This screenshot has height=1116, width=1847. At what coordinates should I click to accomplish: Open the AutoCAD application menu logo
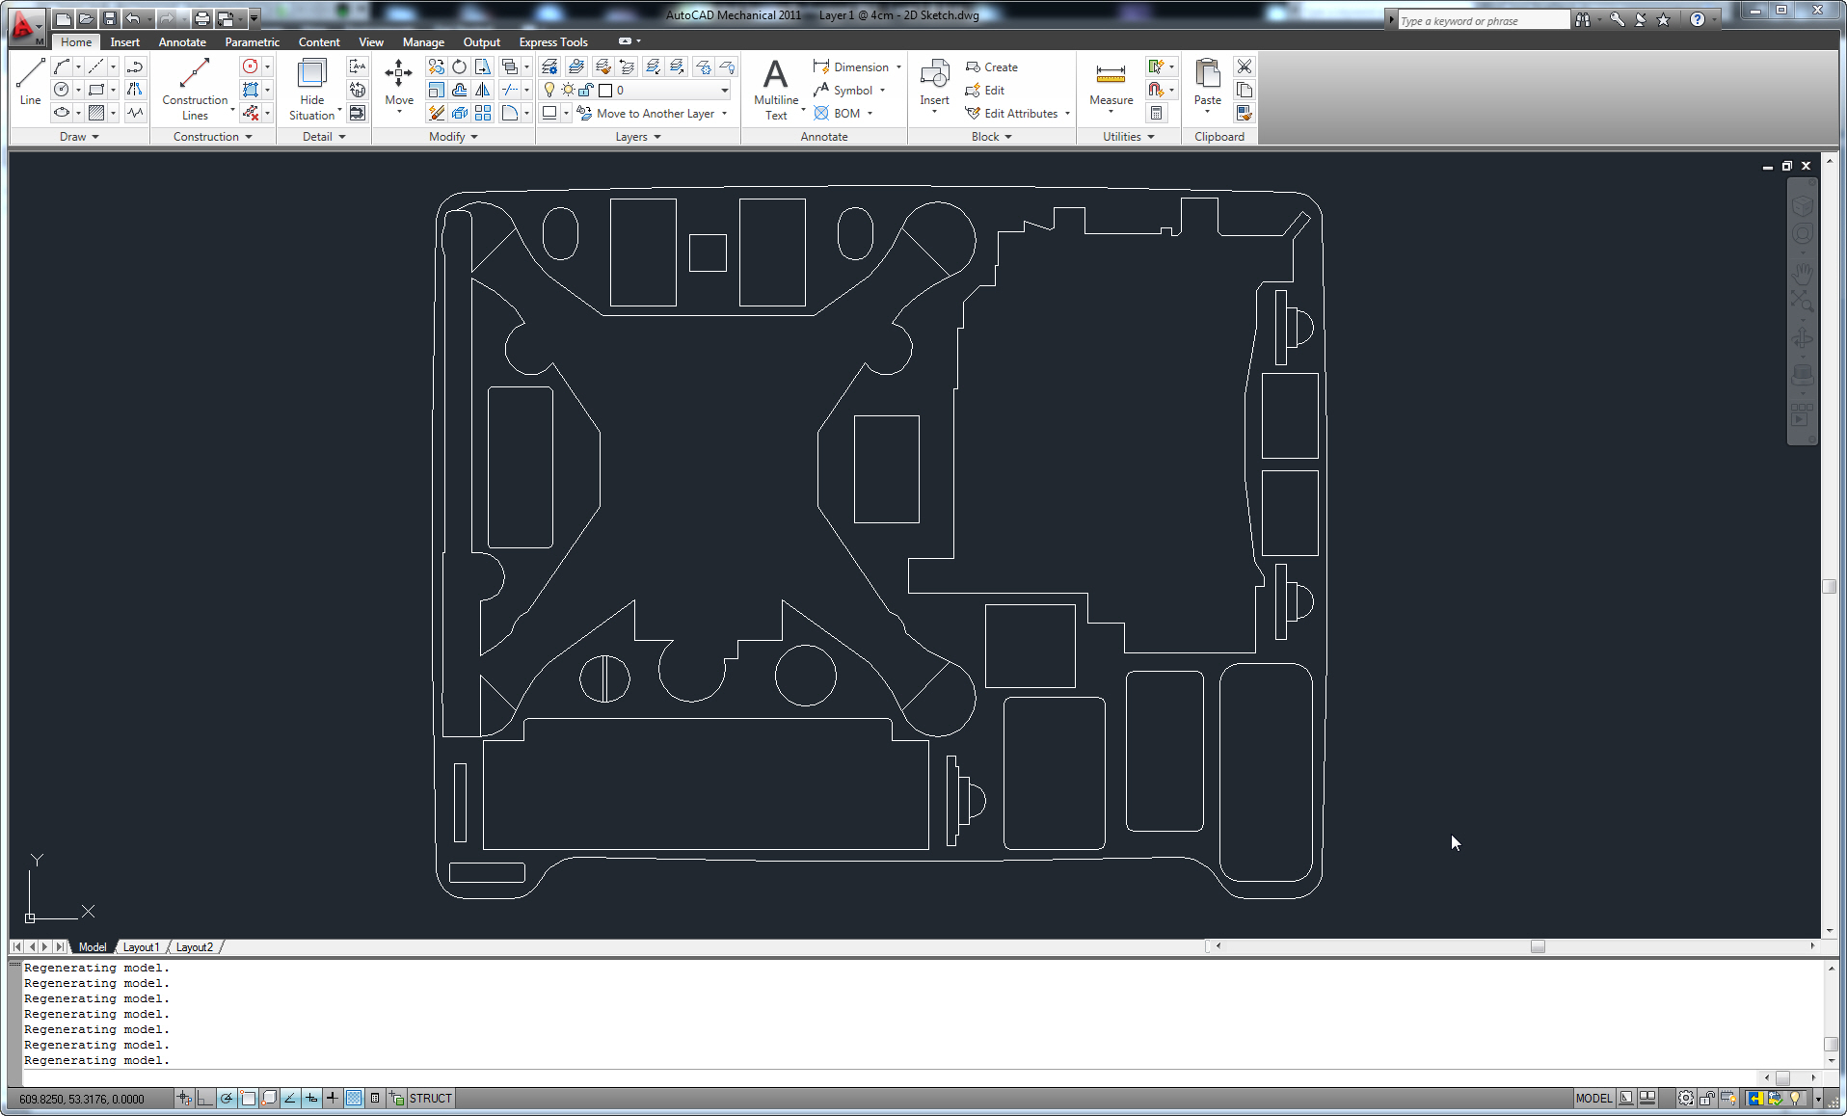(25, 26)
